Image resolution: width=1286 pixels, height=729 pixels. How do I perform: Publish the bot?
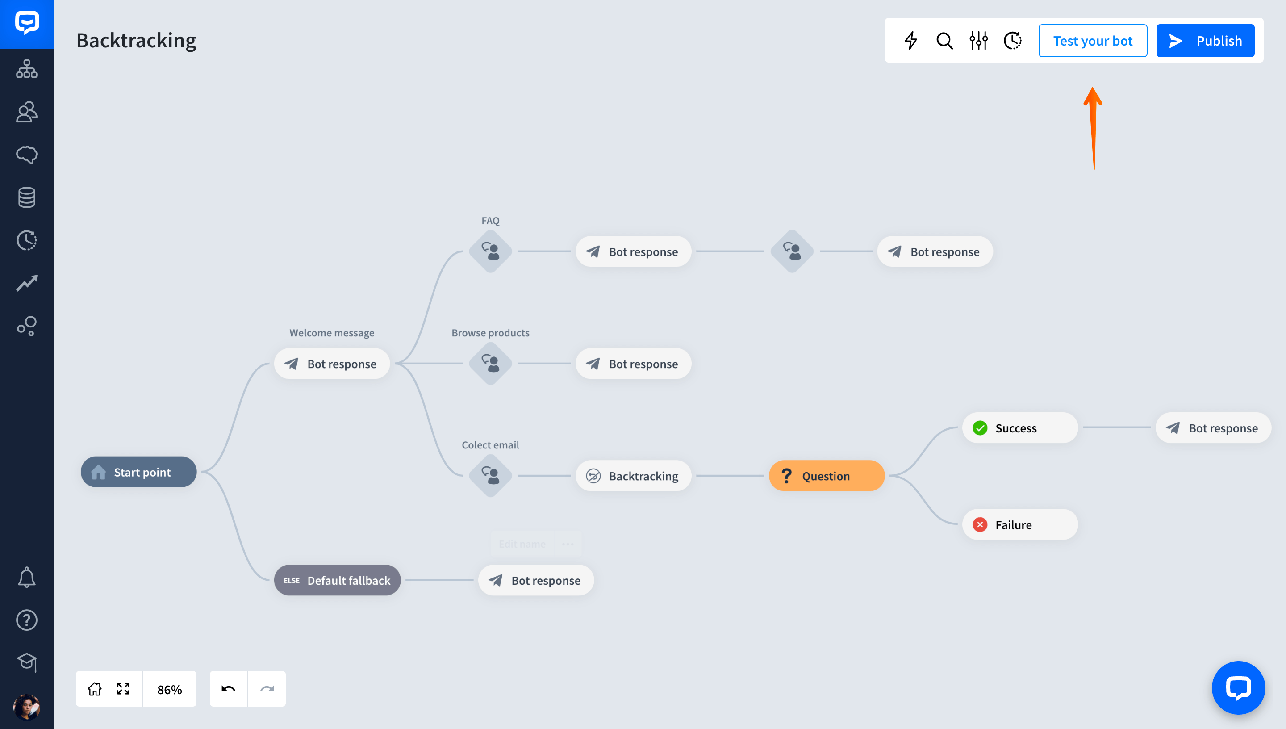(x=1205, y=41)
